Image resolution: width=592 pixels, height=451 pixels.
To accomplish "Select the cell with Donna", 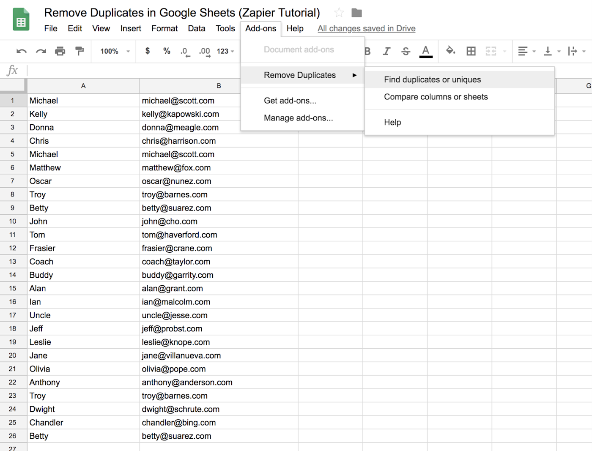I will click(x=83, y=128).
